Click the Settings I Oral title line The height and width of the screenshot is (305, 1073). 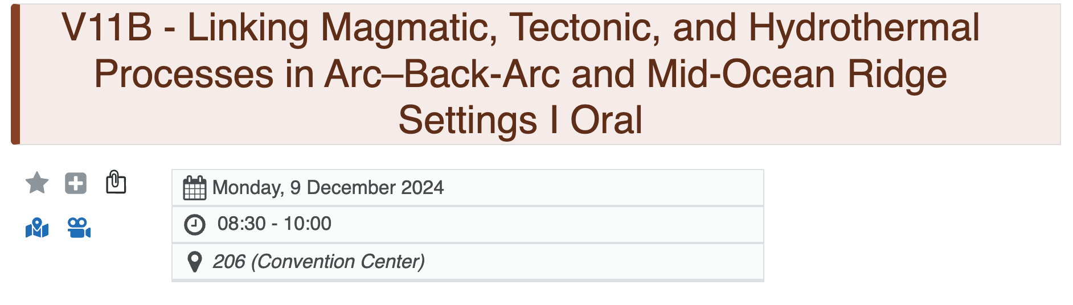(x=520, y=120)
